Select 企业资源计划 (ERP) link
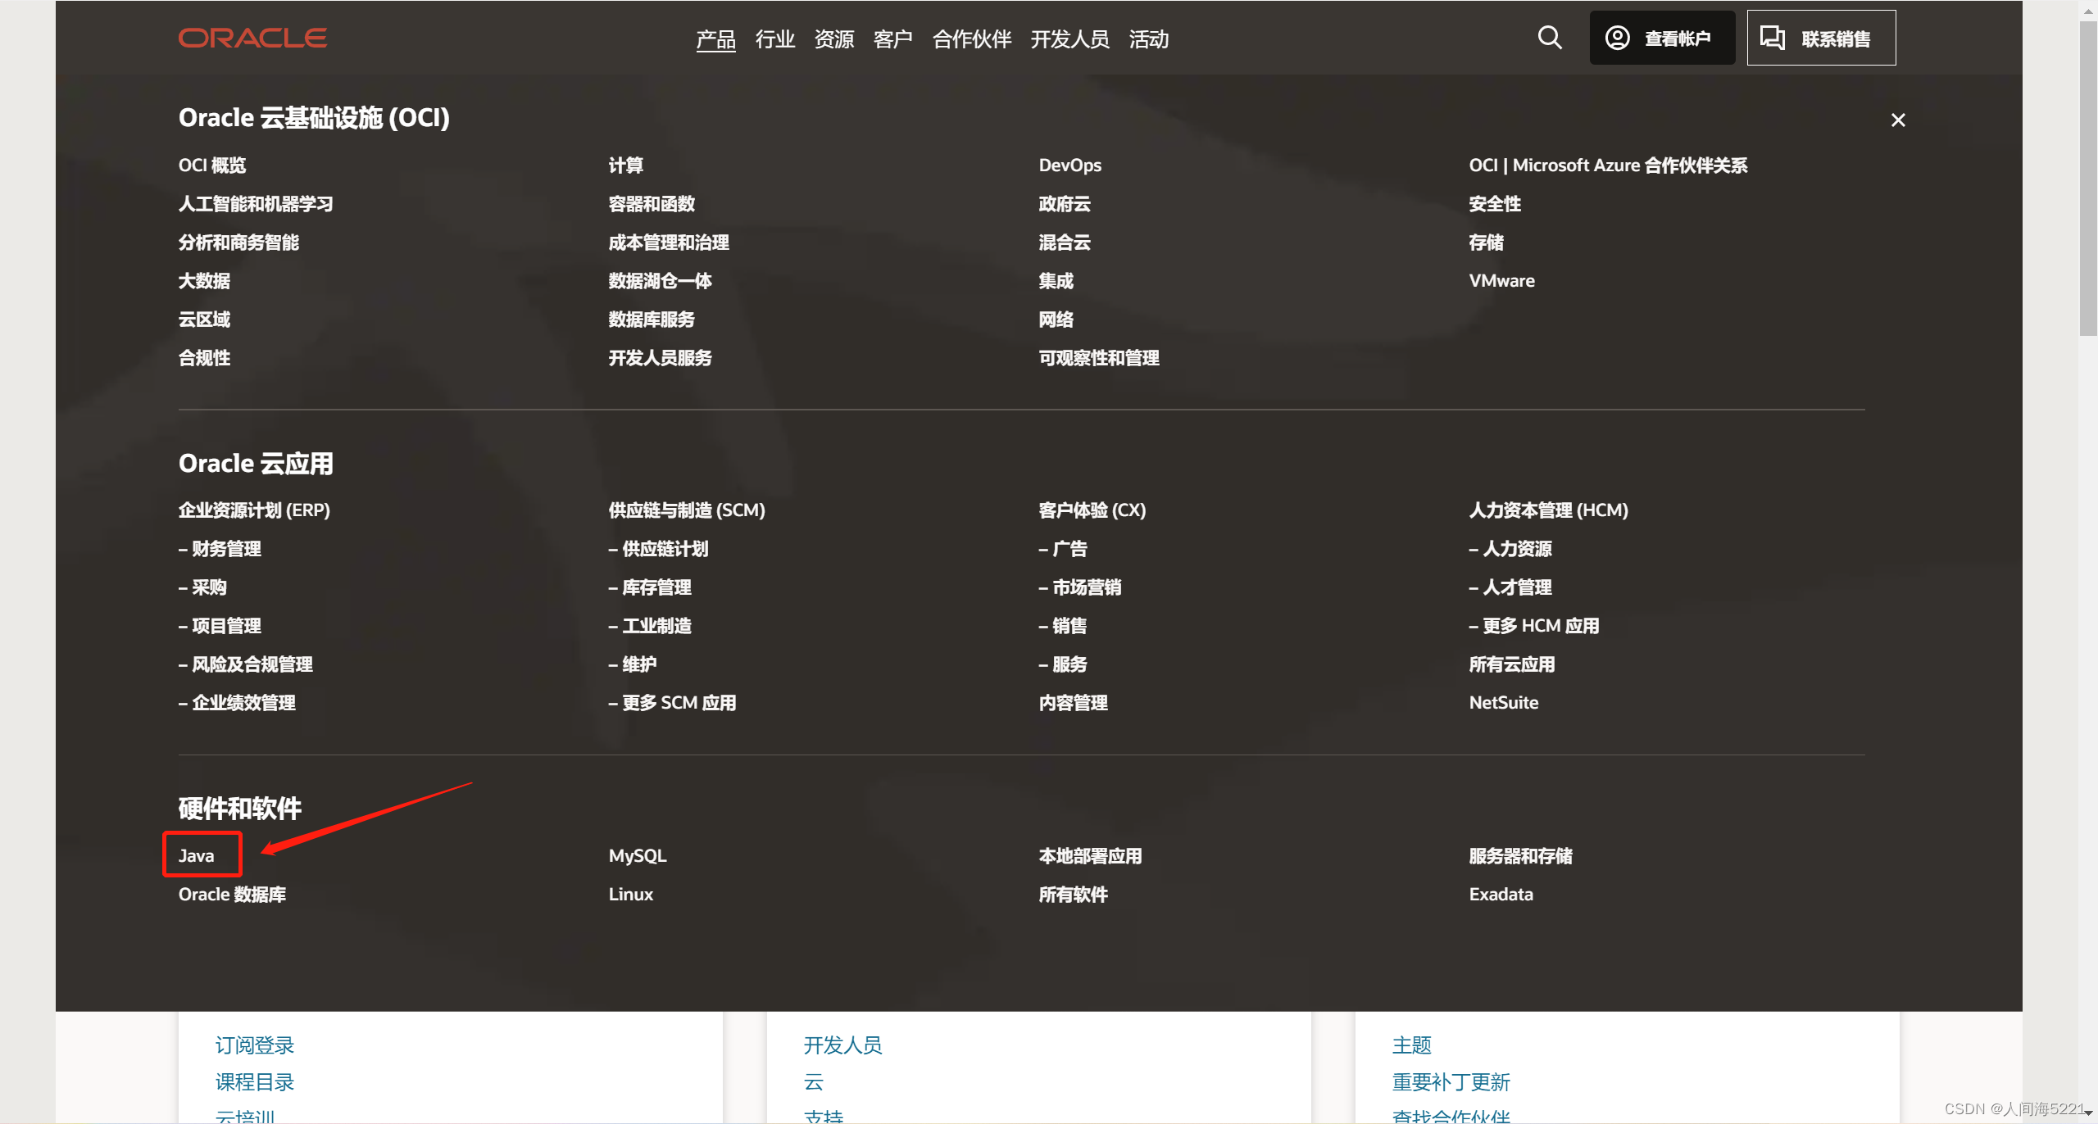The width and height of the screenshot is (2098, 1124). (254, 510)
